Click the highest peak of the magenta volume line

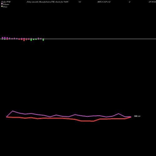[x=12, y=111]
